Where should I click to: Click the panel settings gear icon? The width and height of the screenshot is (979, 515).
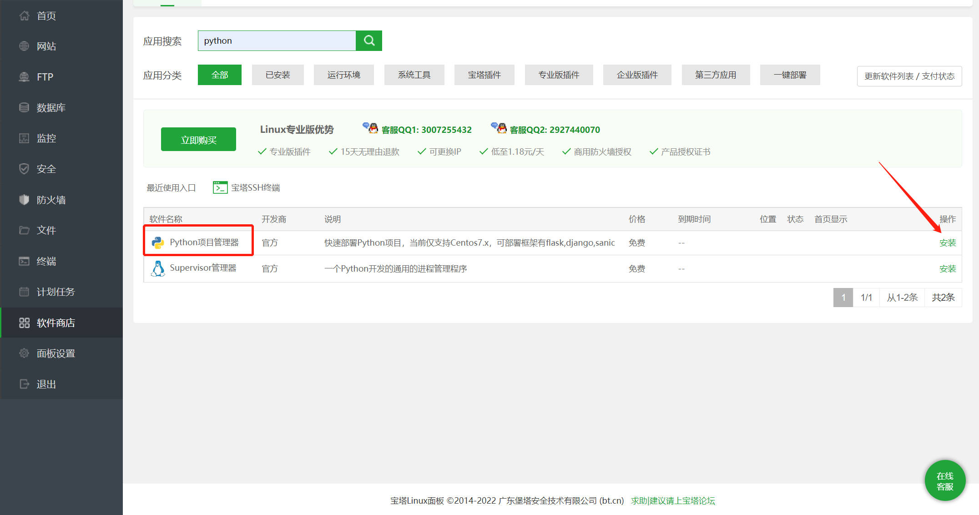click(24, 353)
